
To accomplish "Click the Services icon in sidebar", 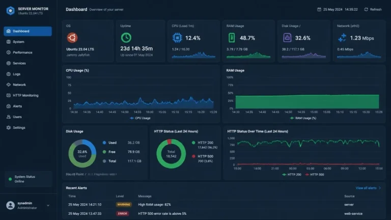I will click(9, 63).
